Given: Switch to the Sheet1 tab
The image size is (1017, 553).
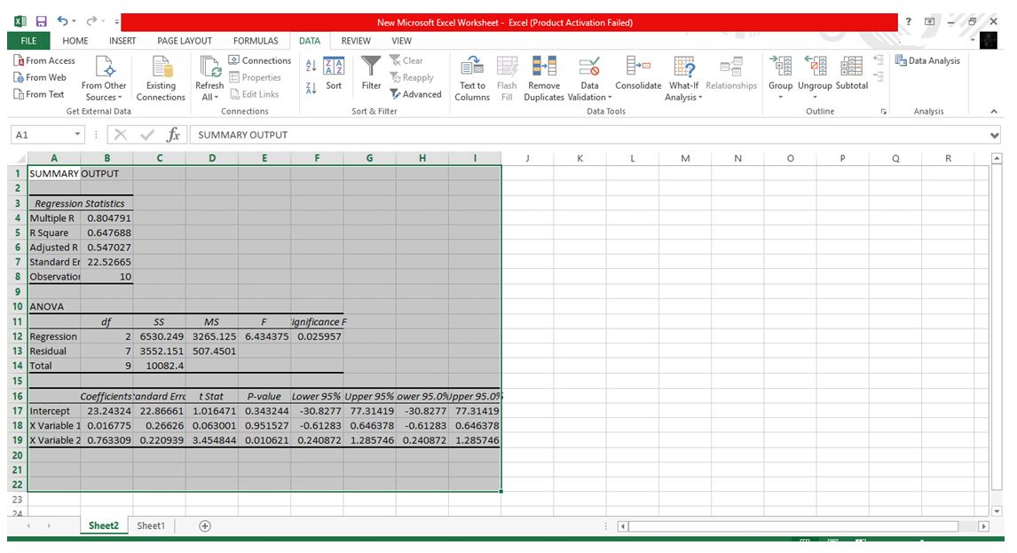Looking at the screenshot, I should pos(151,525).
